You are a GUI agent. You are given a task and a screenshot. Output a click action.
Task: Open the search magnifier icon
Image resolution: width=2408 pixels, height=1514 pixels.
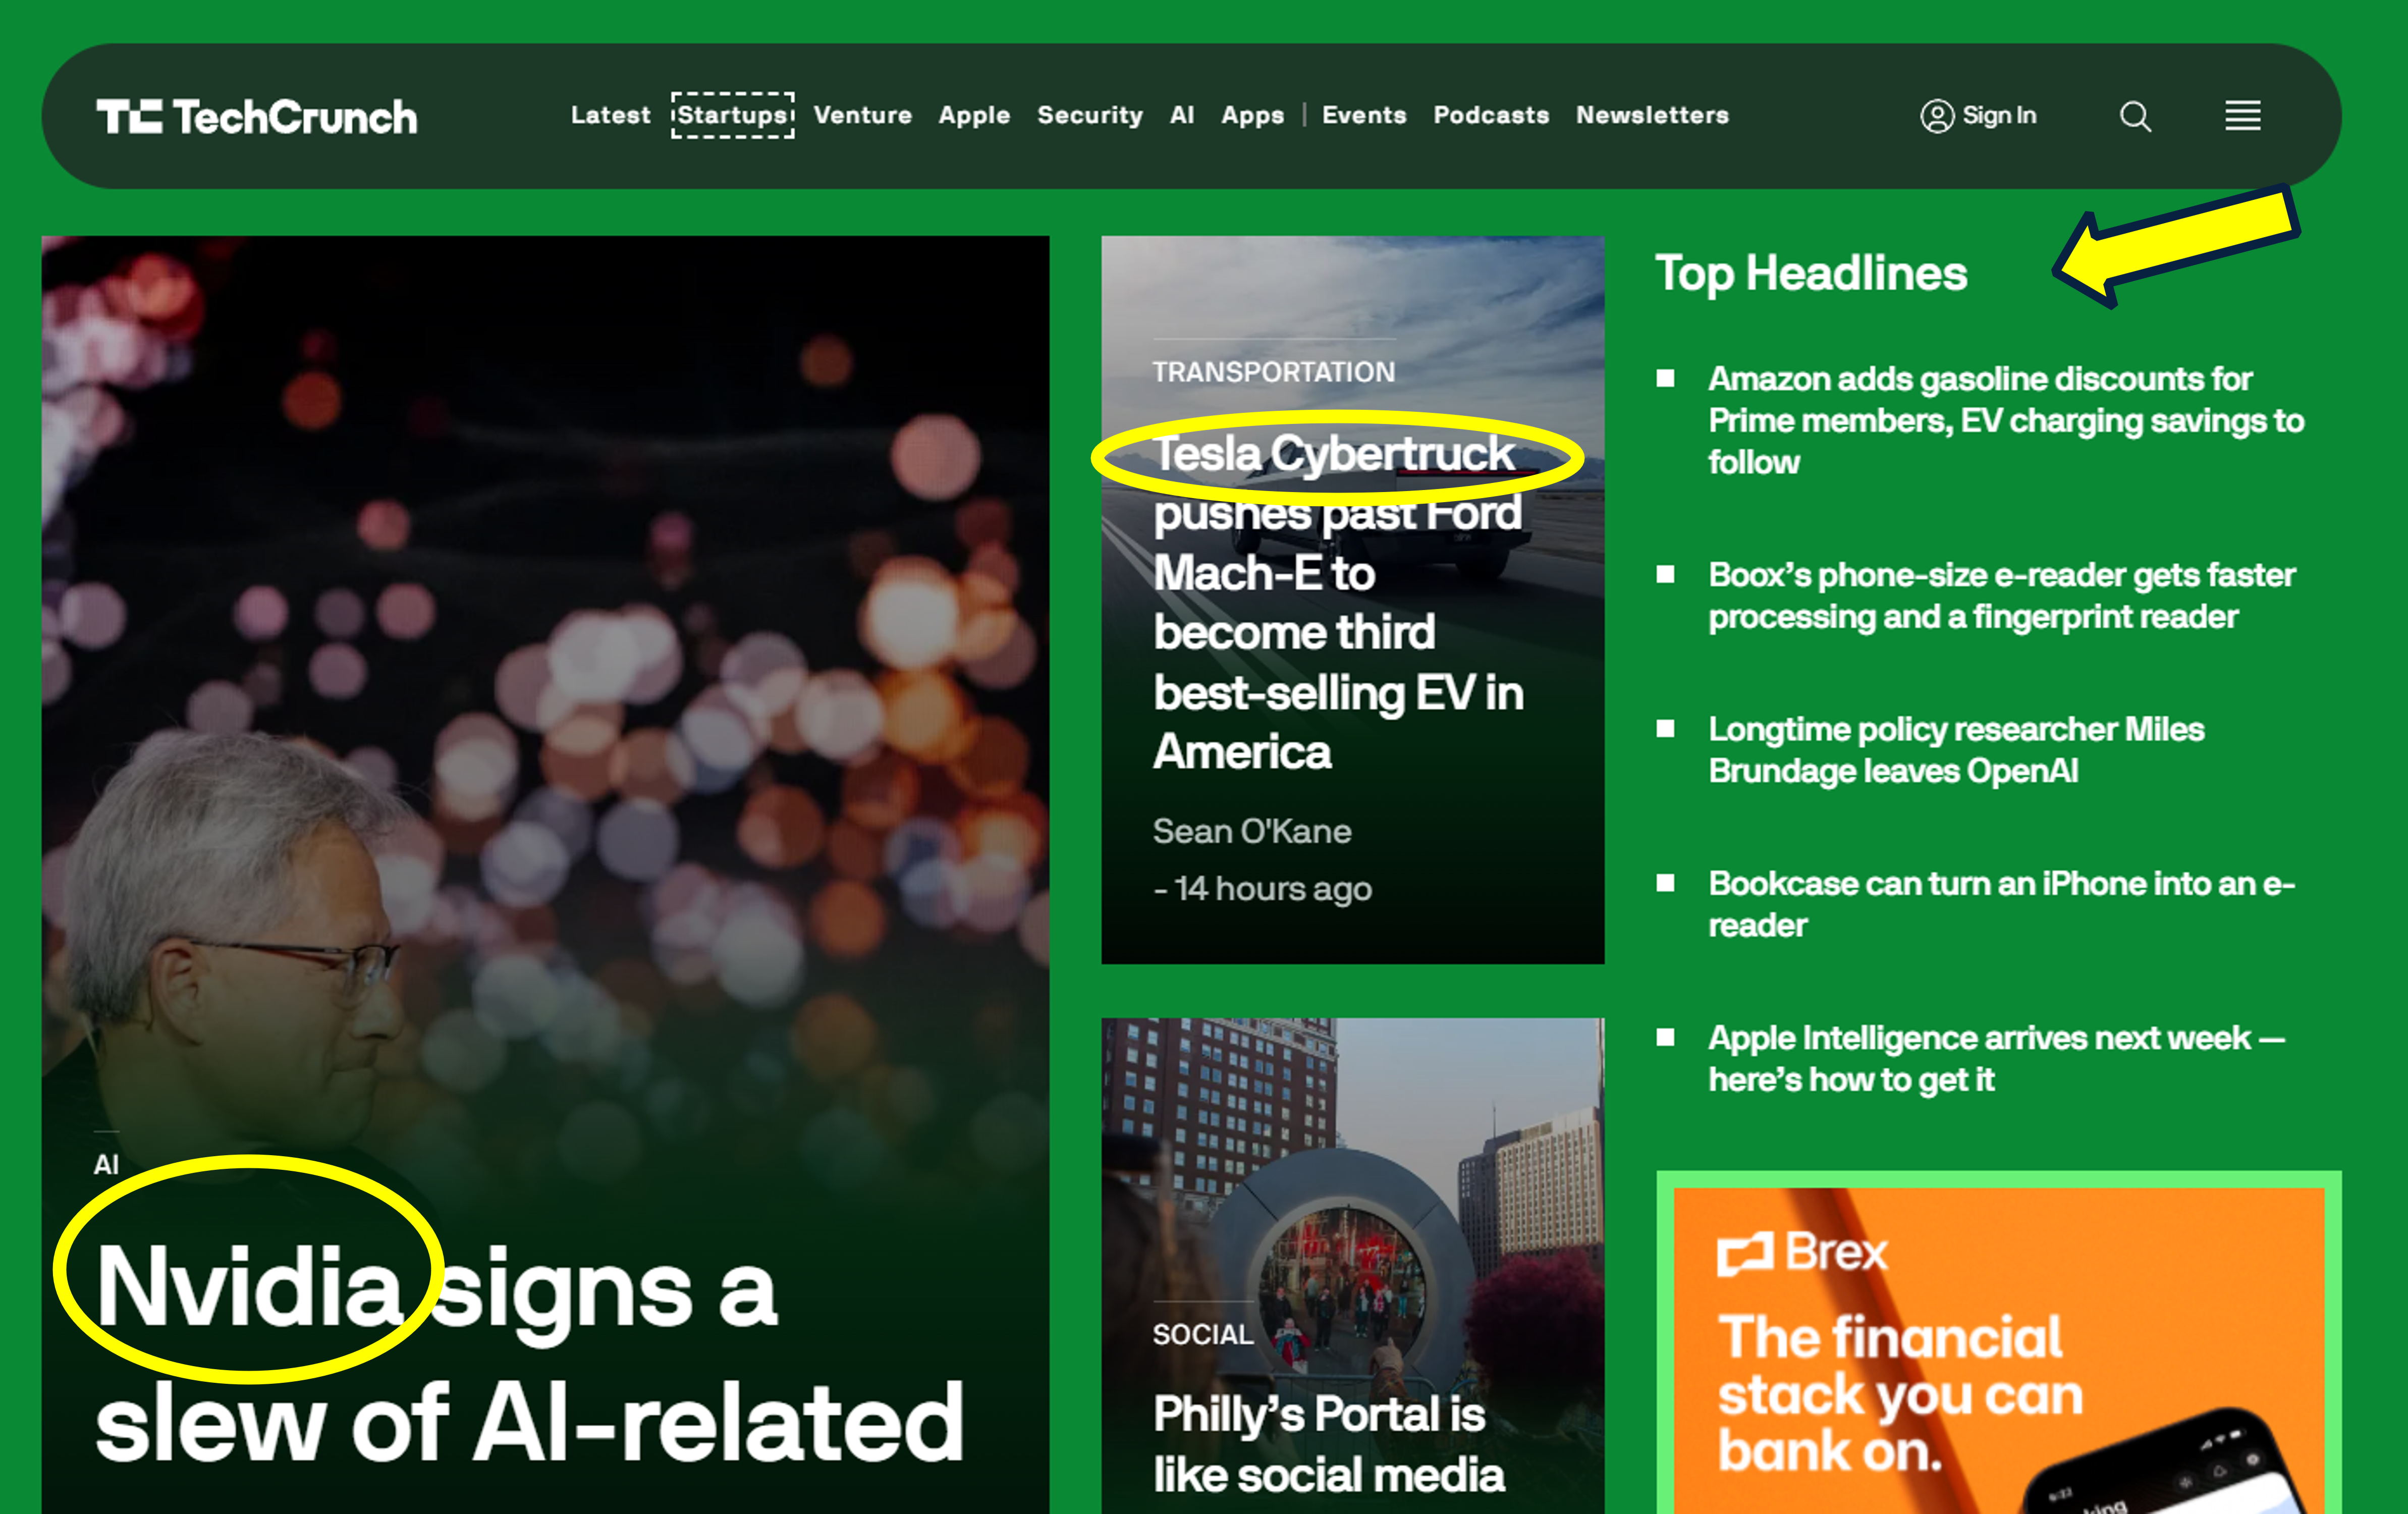[2135, 116]
